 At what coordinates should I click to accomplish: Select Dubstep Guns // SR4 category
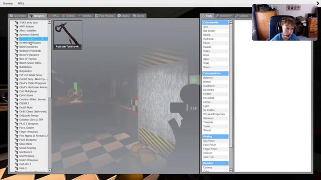pos(31,119)
